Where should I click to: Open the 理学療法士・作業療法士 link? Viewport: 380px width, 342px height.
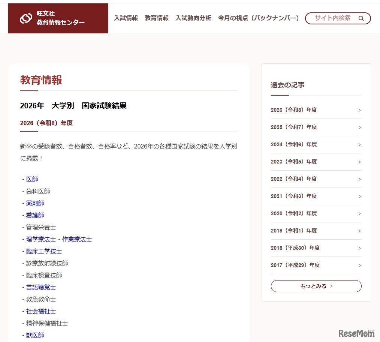coord(59,239)
